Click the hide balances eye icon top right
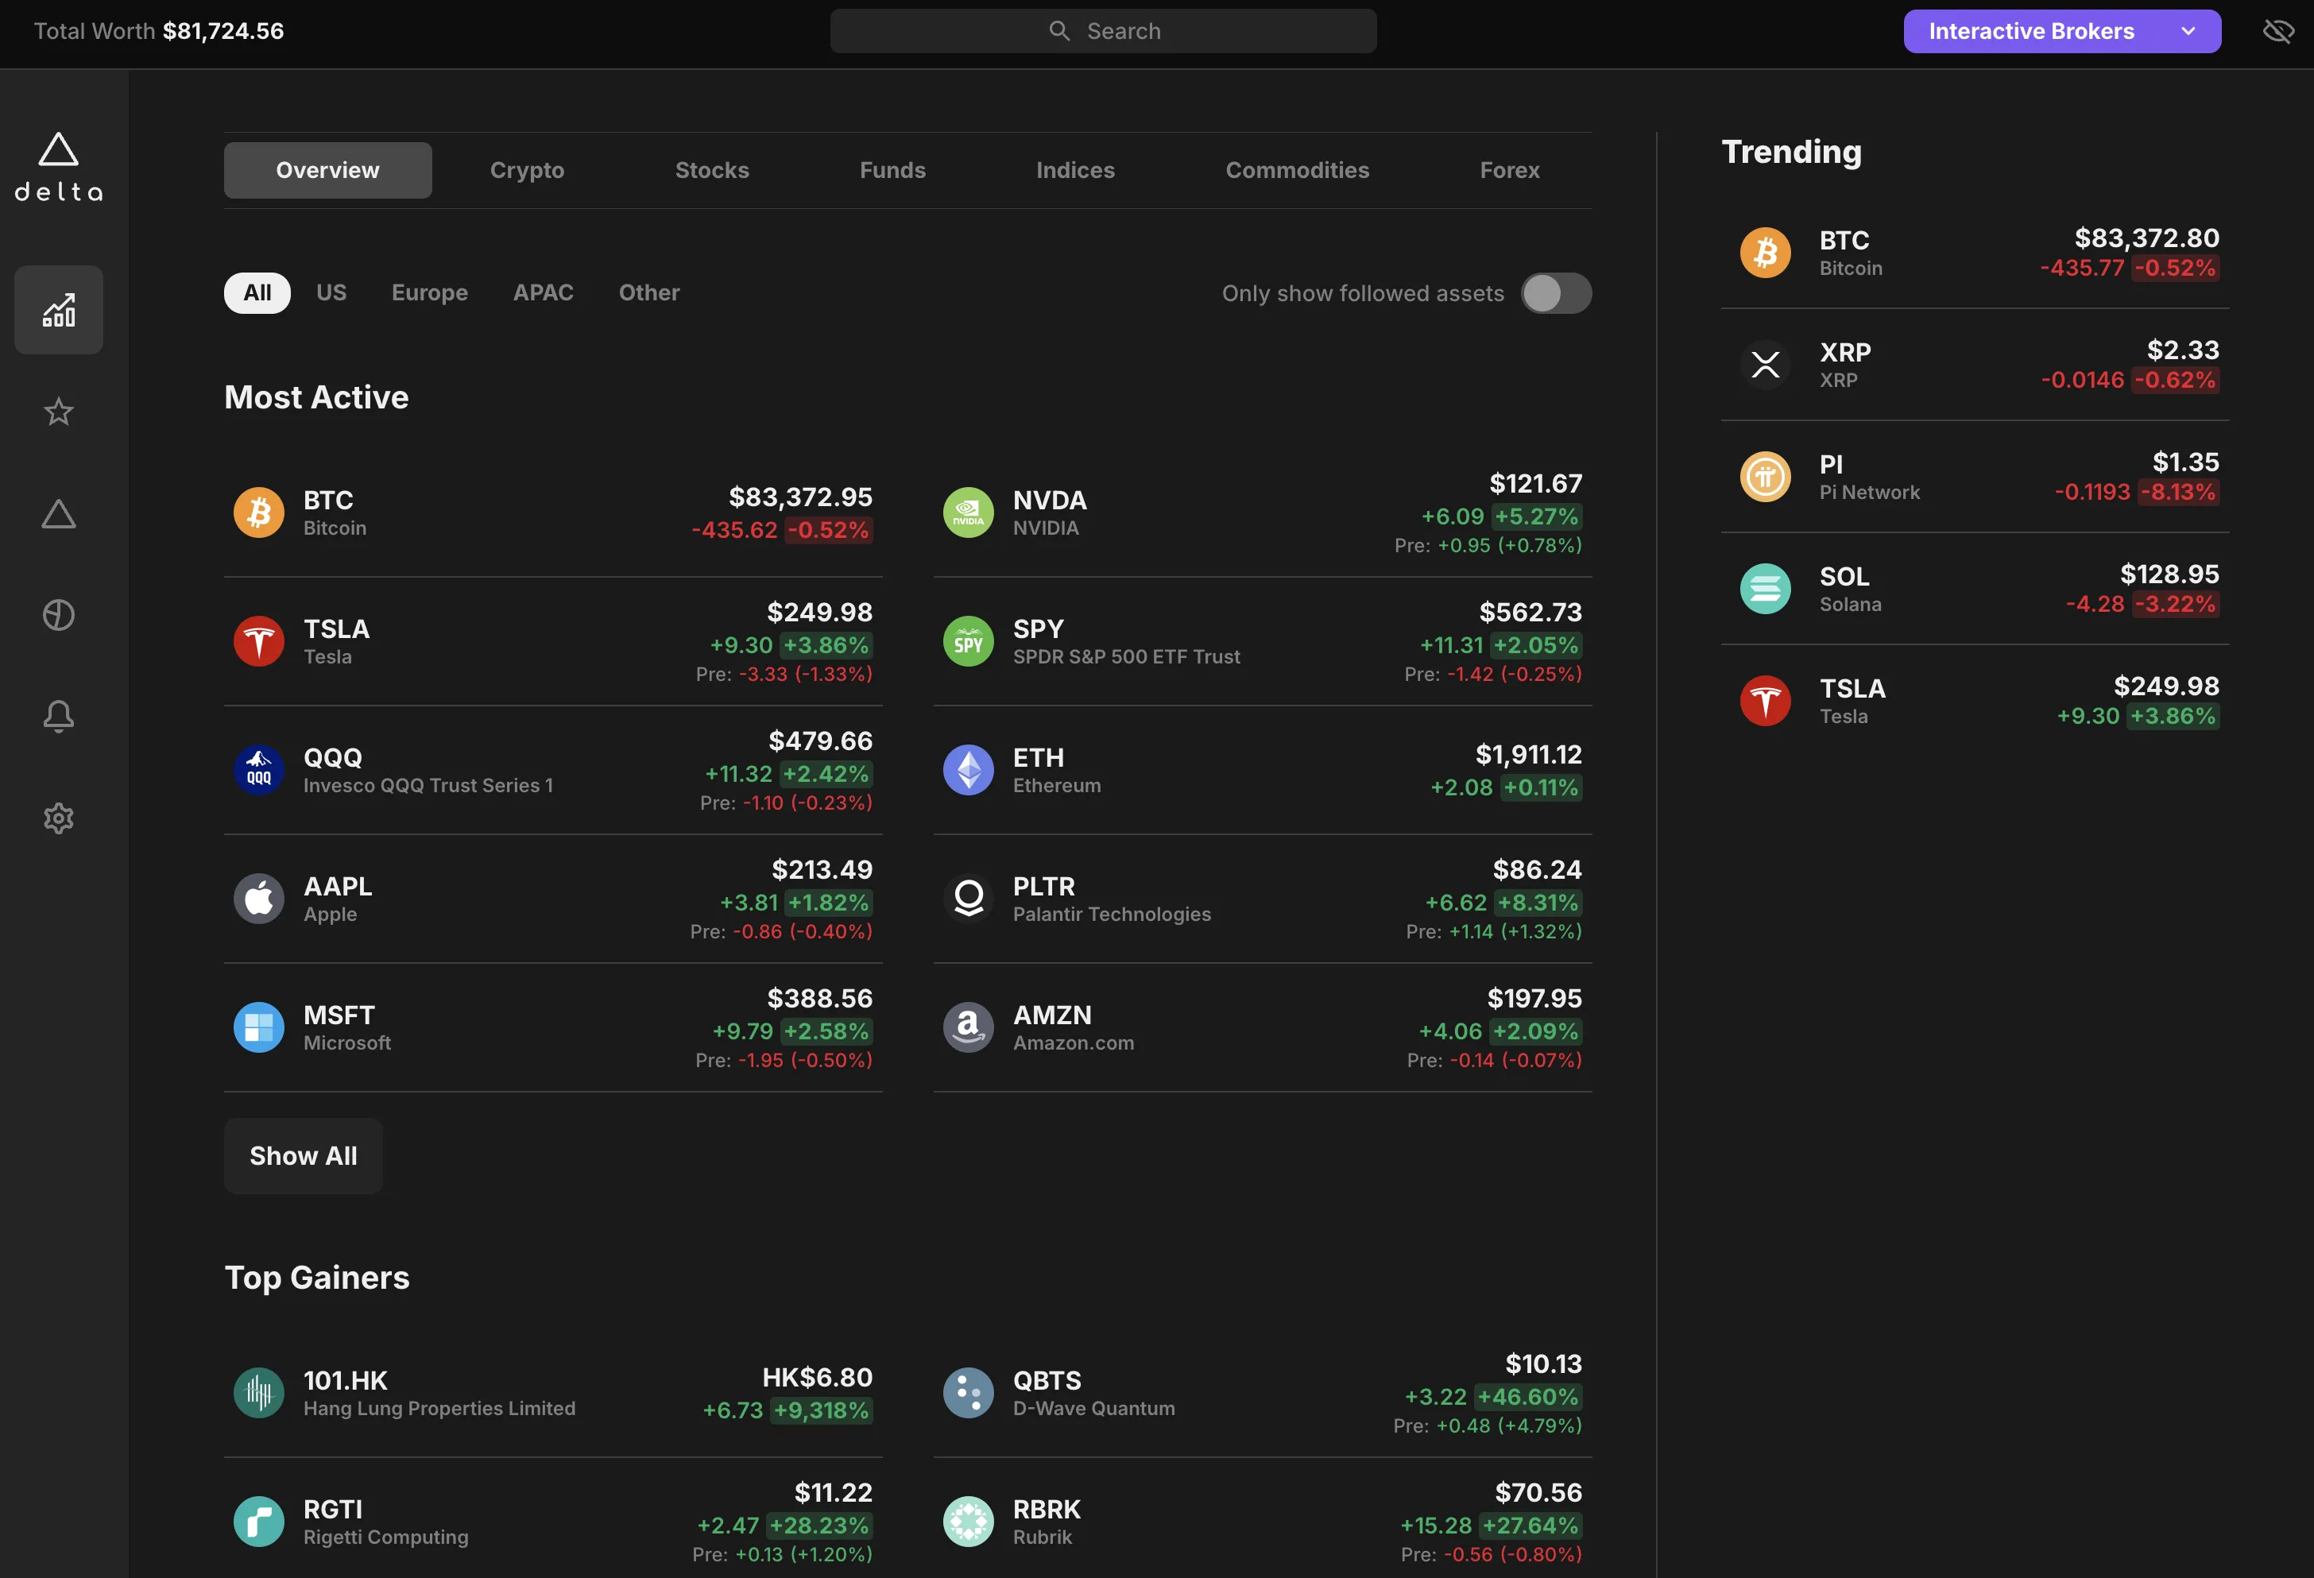This screenshot has width=2314, height=1578. tap(2278, 30)
